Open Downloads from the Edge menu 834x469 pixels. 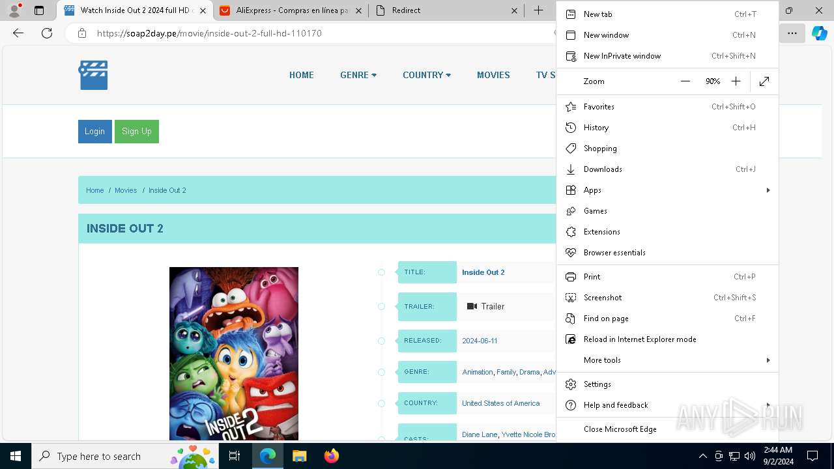tap(667, 169)
